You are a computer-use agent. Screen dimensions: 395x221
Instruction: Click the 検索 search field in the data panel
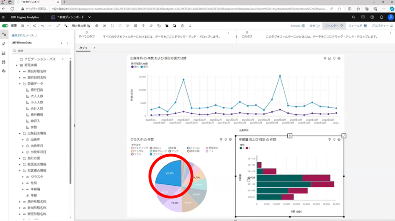tap(41, 51)
